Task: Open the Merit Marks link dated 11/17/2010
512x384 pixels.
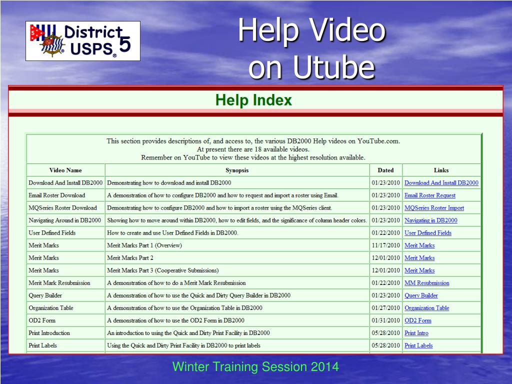Action: click(419, 245)
